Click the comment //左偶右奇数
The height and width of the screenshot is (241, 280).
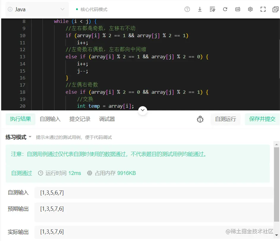[82, 85]
